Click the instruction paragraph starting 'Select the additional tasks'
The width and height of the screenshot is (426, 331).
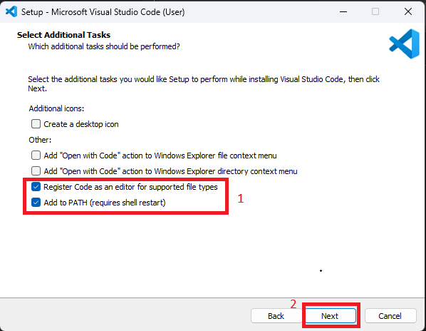click(204, 83)
